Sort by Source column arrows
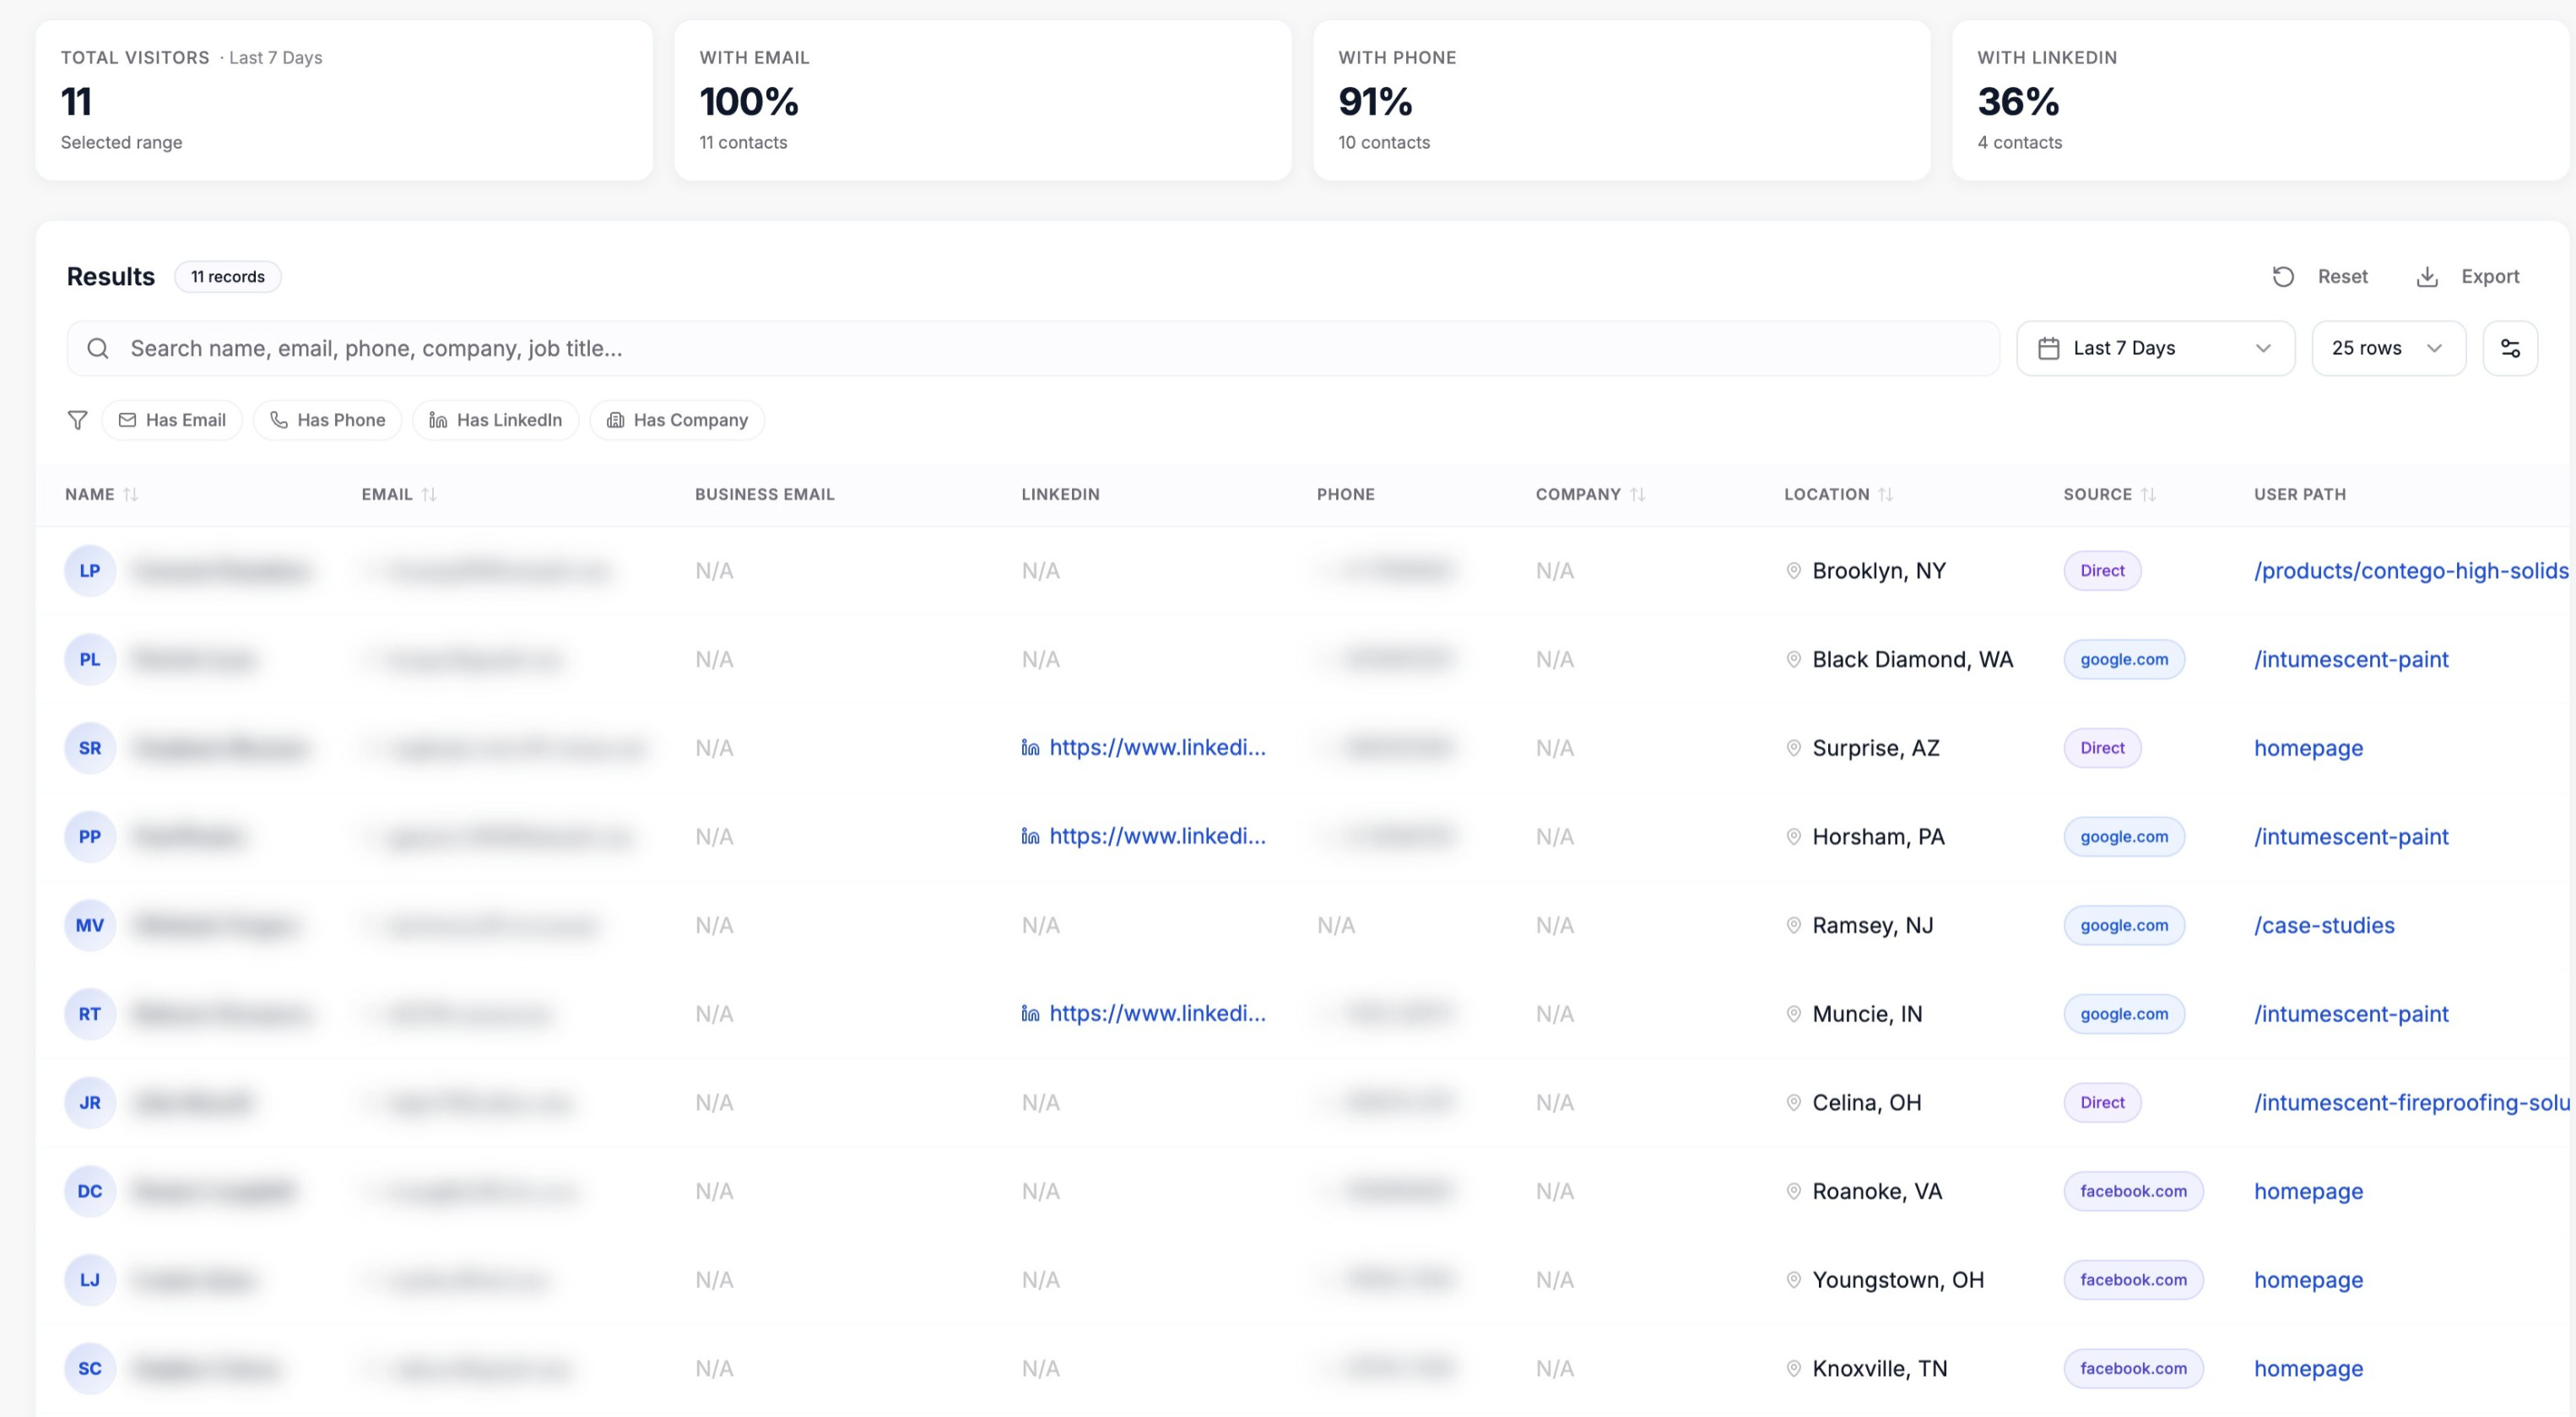Viewport: 2576px width, 1417px height. (x=2148, y=494)
